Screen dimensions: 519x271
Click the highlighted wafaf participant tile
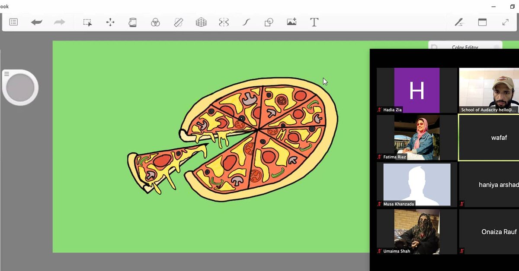coord(489,138)
